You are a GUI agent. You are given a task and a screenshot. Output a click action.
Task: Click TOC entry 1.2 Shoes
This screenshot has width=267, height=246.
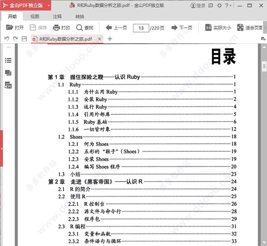[147, 137]
